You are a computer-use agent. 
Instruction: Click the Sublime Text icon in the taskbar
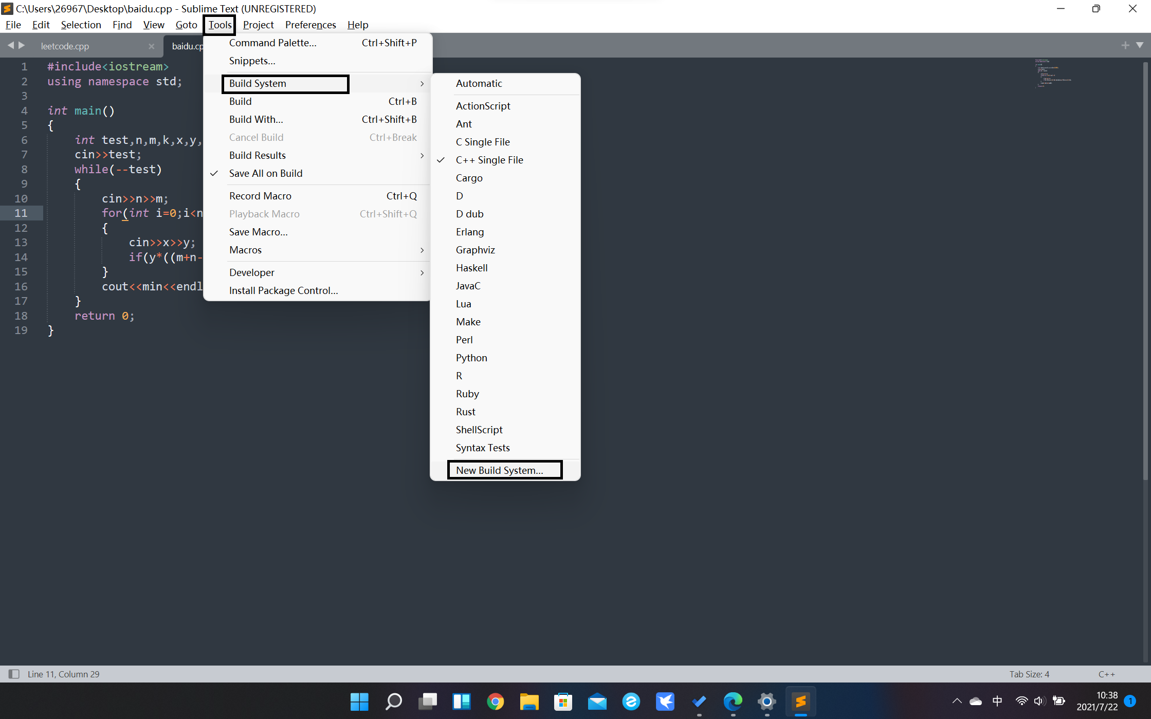coord(800,701)
